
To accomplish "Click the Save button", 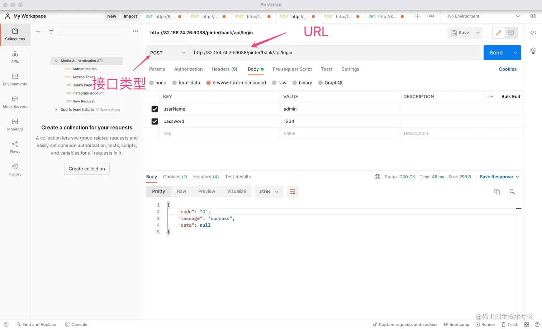I will coord(460,33).
